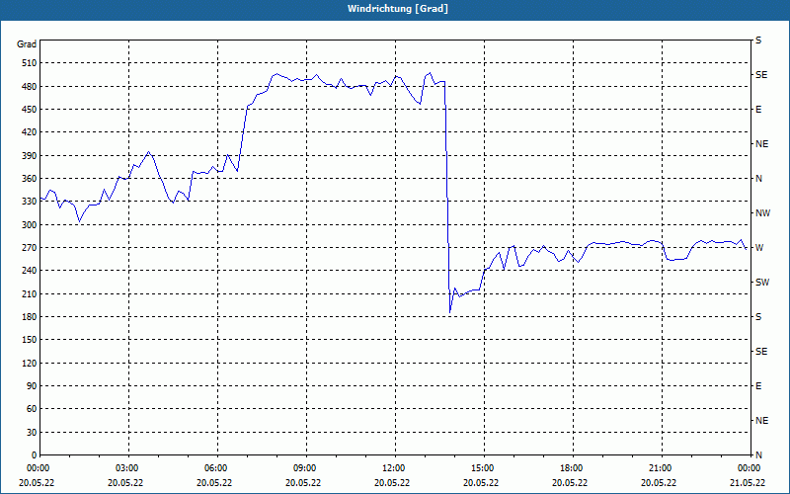Click the N compass label level with 360
The width and height of the screenshot is (790, 494).
(x=758, y=179)
